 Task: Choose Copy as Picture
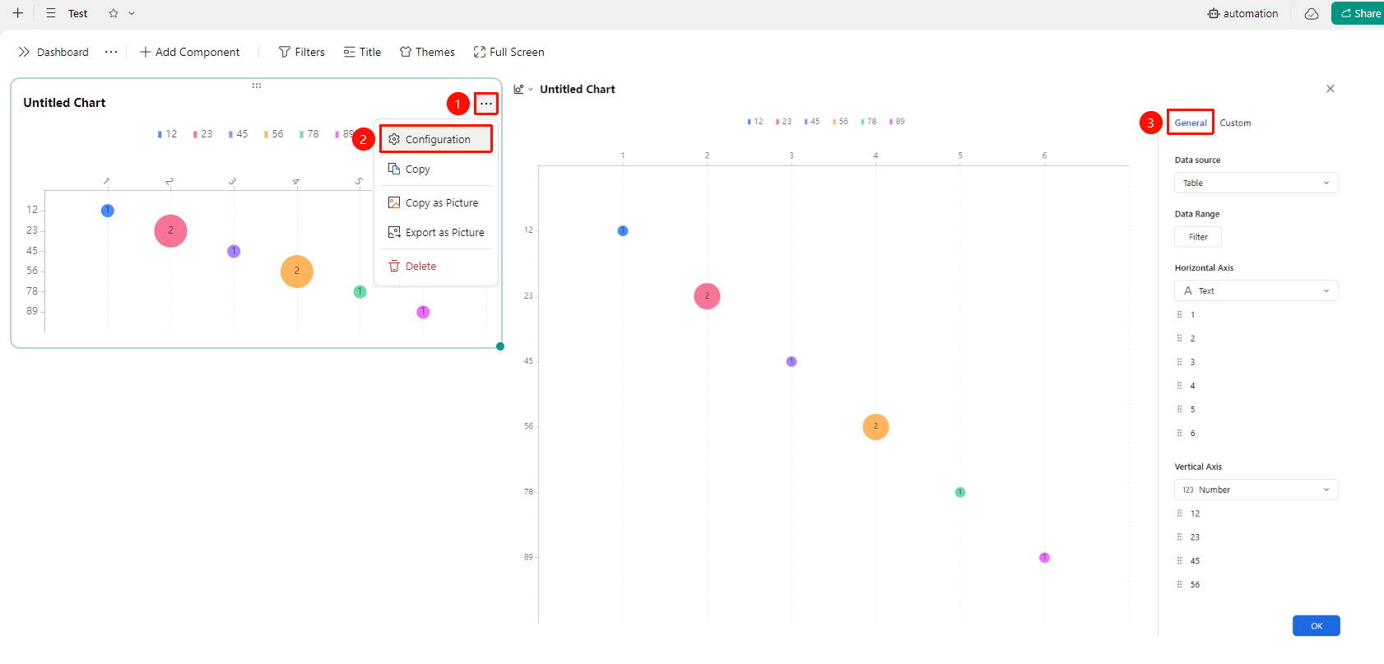click(436, 202)
